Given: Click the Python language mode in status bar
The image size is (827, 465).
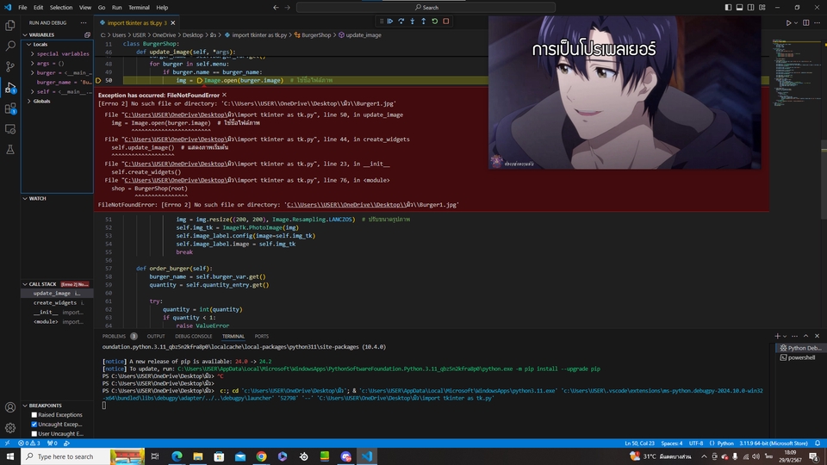Looking at the screenshot, I should click(725, 443).
